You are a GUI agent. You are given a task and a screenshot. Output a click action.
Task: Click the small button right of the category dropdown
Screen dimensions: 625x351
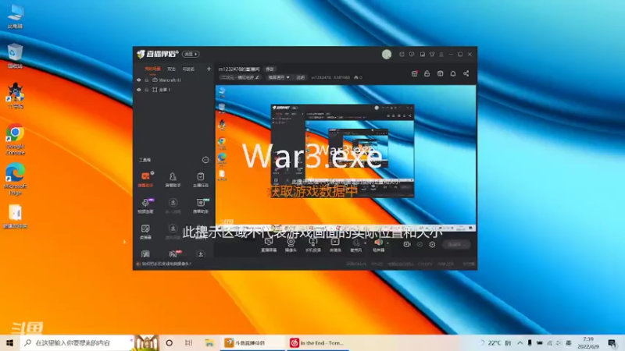click(300, 77)
